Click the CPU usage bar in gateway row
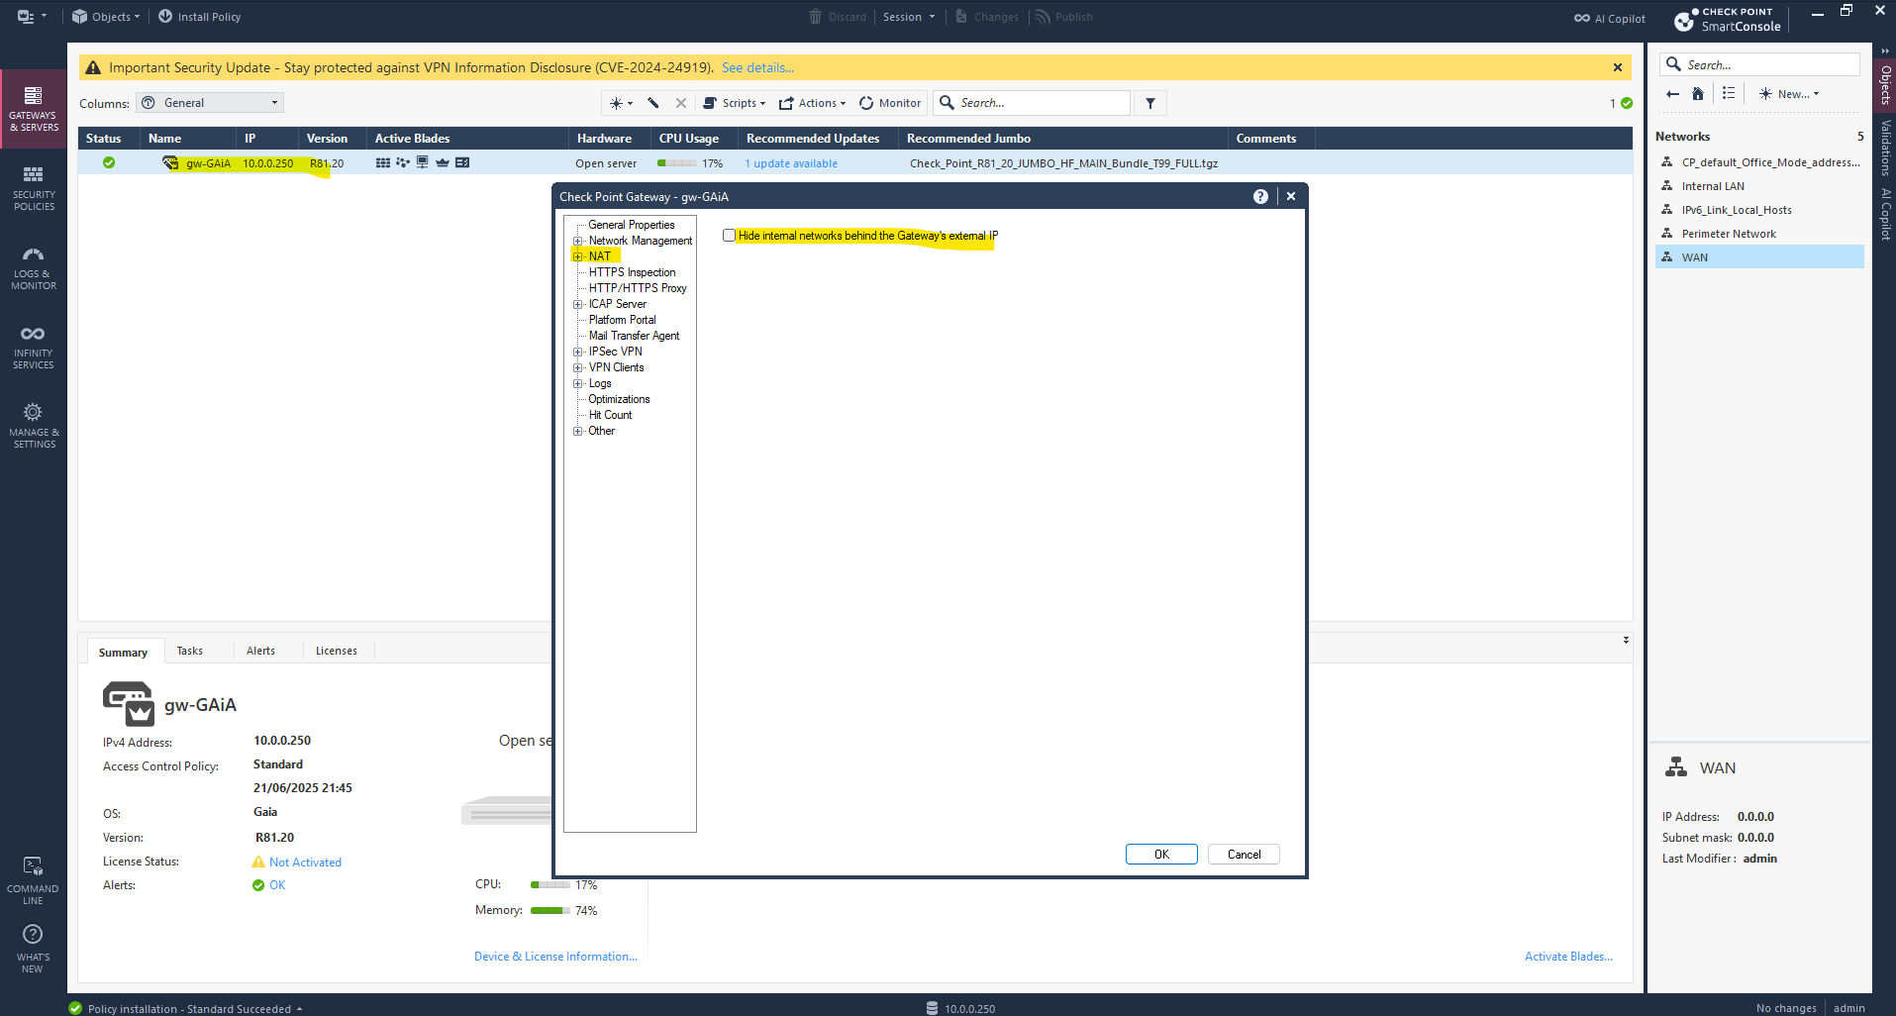Viewport: 1896px width, 1016px height. click(677, 163)
